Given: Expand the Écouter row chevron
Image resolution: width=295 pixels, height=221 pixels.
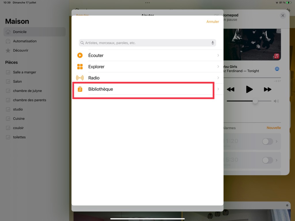Looking at the screenshot, I should click(218, 55).
